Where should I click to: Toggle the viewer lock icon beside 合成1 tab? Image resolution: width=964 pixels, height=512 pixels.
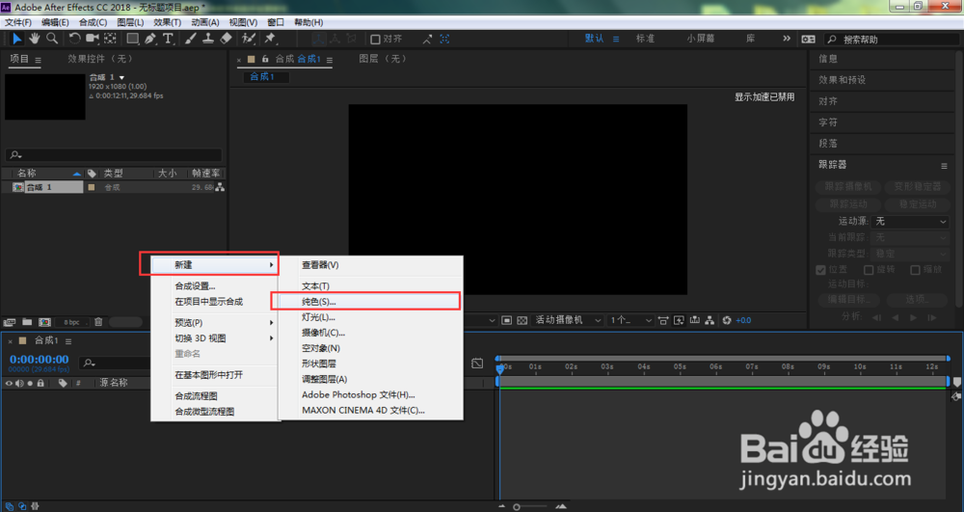click(265, 59)
